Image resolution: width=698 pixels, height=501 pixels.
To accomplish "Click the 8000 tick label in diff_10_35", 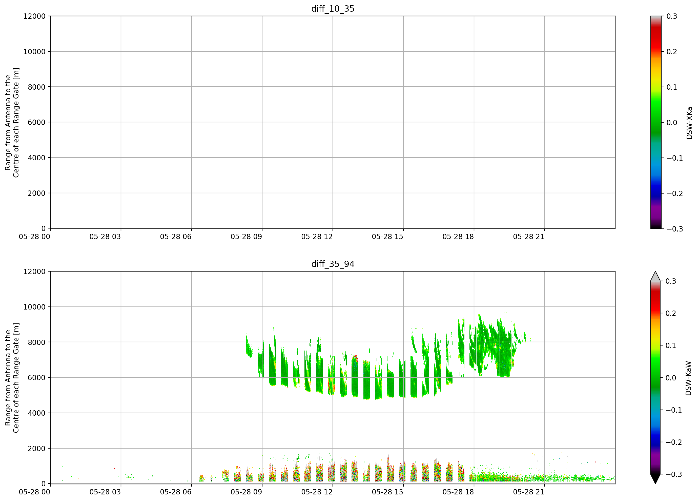I will pyautogui.click(x=37, y=87).
